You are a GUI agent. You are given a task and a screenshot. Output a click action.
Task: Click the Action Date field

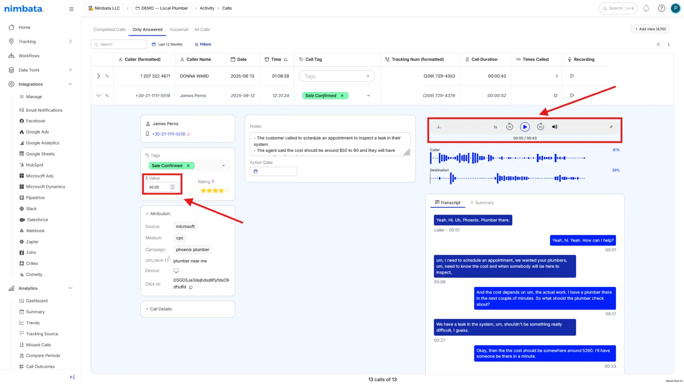click(x=274, y=172)
